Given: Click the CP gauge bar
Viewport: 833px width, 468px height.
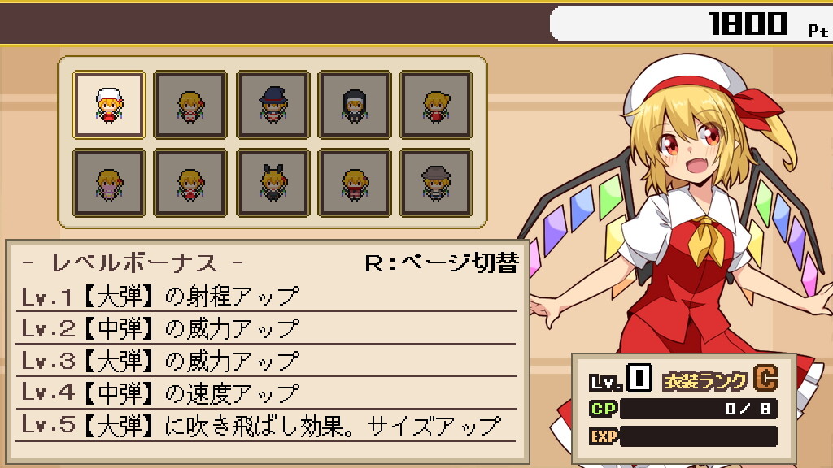Looking at the screenshot, I should tap(698, 409).
